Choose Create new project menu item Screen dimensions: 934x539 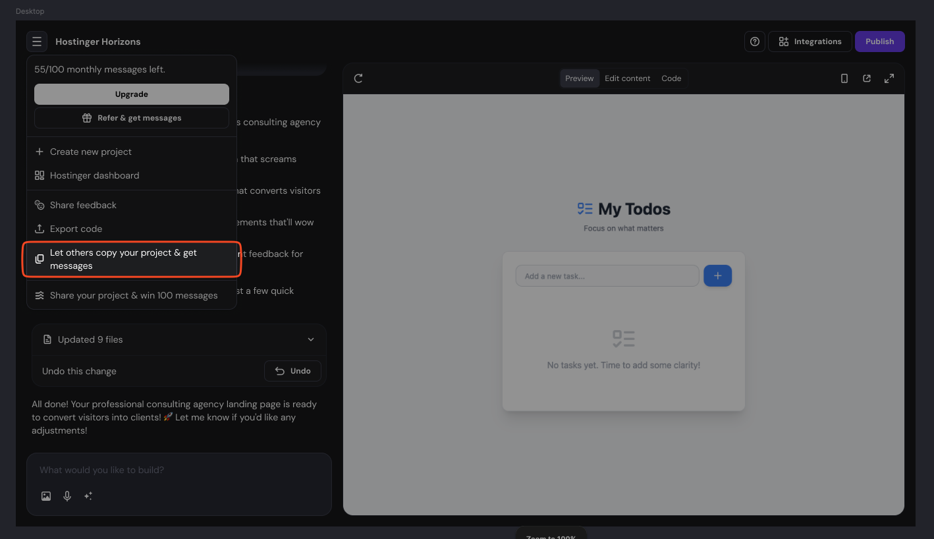90,152
